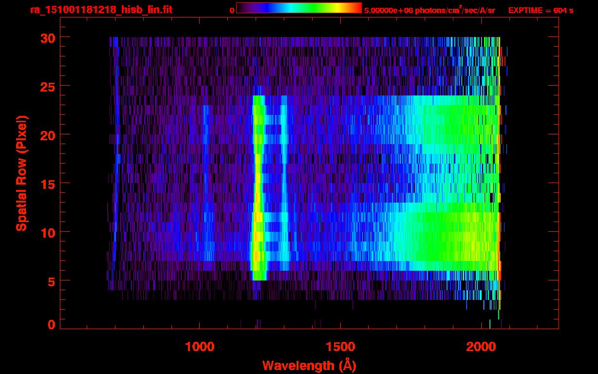Click the filename title ra_151001181218_hisb_lin.fit
The image size is (598, 374).
click(101, 10)
